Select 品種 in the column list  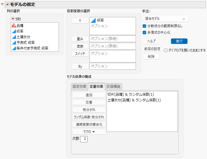pyautogui.click(x=20, y=25)
